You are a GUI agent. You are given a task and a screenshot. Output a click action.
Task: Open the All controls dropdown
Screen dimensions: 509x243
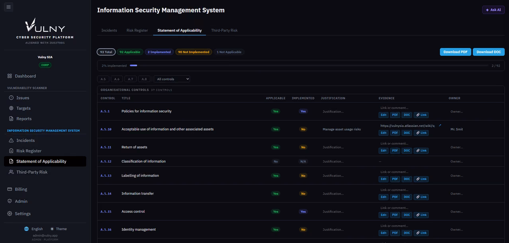(x=172, y=79)
